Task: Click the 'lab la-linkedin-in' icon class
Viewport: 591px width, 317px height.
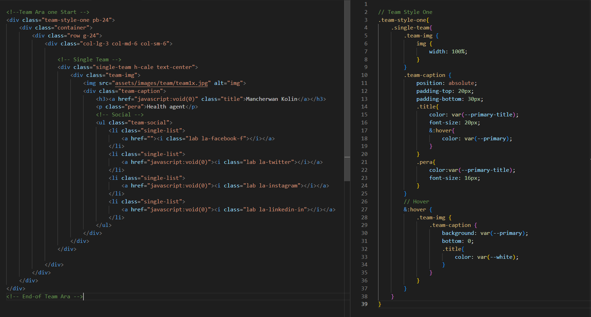Action: (x=275, y=210)
